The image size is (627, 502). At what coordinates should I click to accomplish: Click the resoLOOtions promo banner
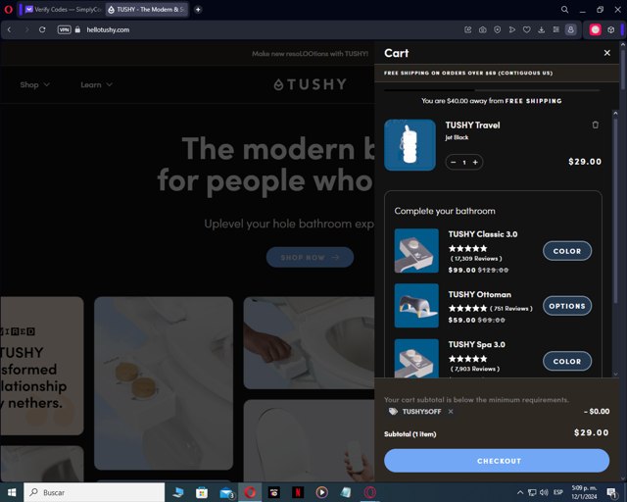point(310,54)
